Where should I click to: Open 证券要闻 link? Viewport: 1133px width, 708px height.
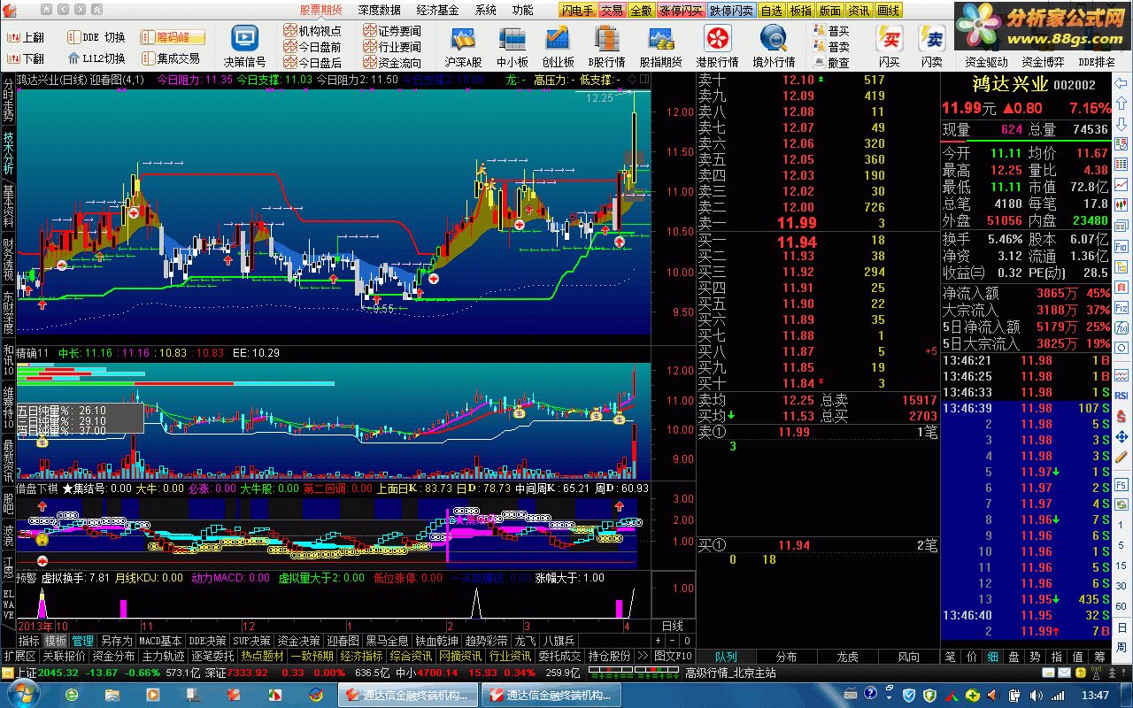pyautogui.click(x=393, y=31)
